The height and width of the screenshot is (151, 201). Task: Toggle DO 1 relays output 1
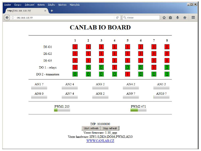point(75,67)
